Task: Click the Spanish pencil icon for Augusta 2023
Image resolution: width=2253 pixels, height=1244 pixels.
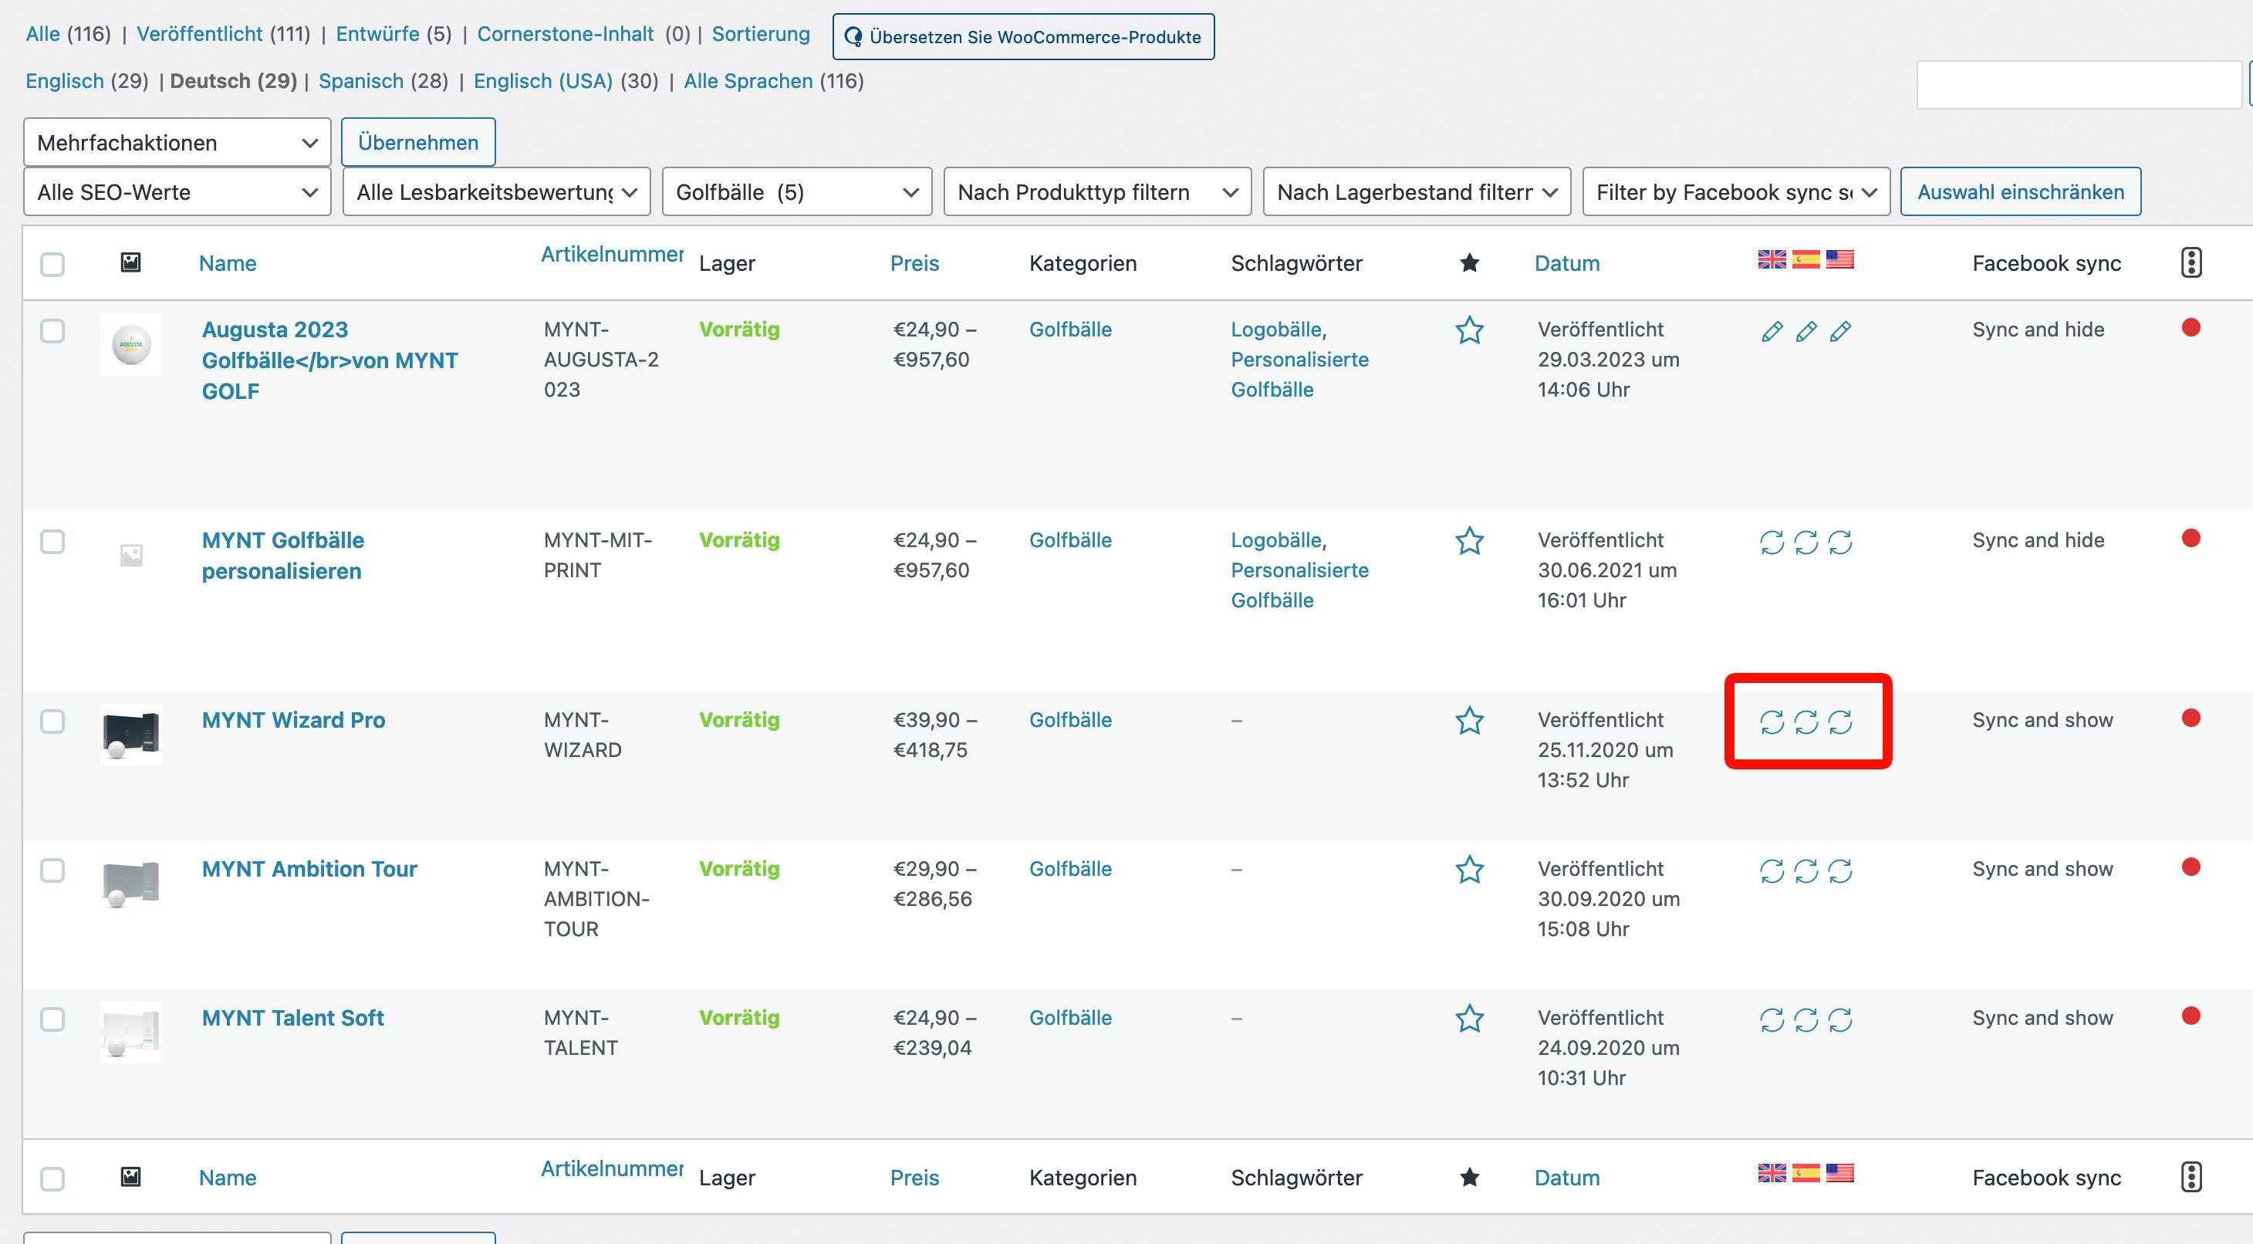Action: pyautogui.click(x=1806, y=332)
